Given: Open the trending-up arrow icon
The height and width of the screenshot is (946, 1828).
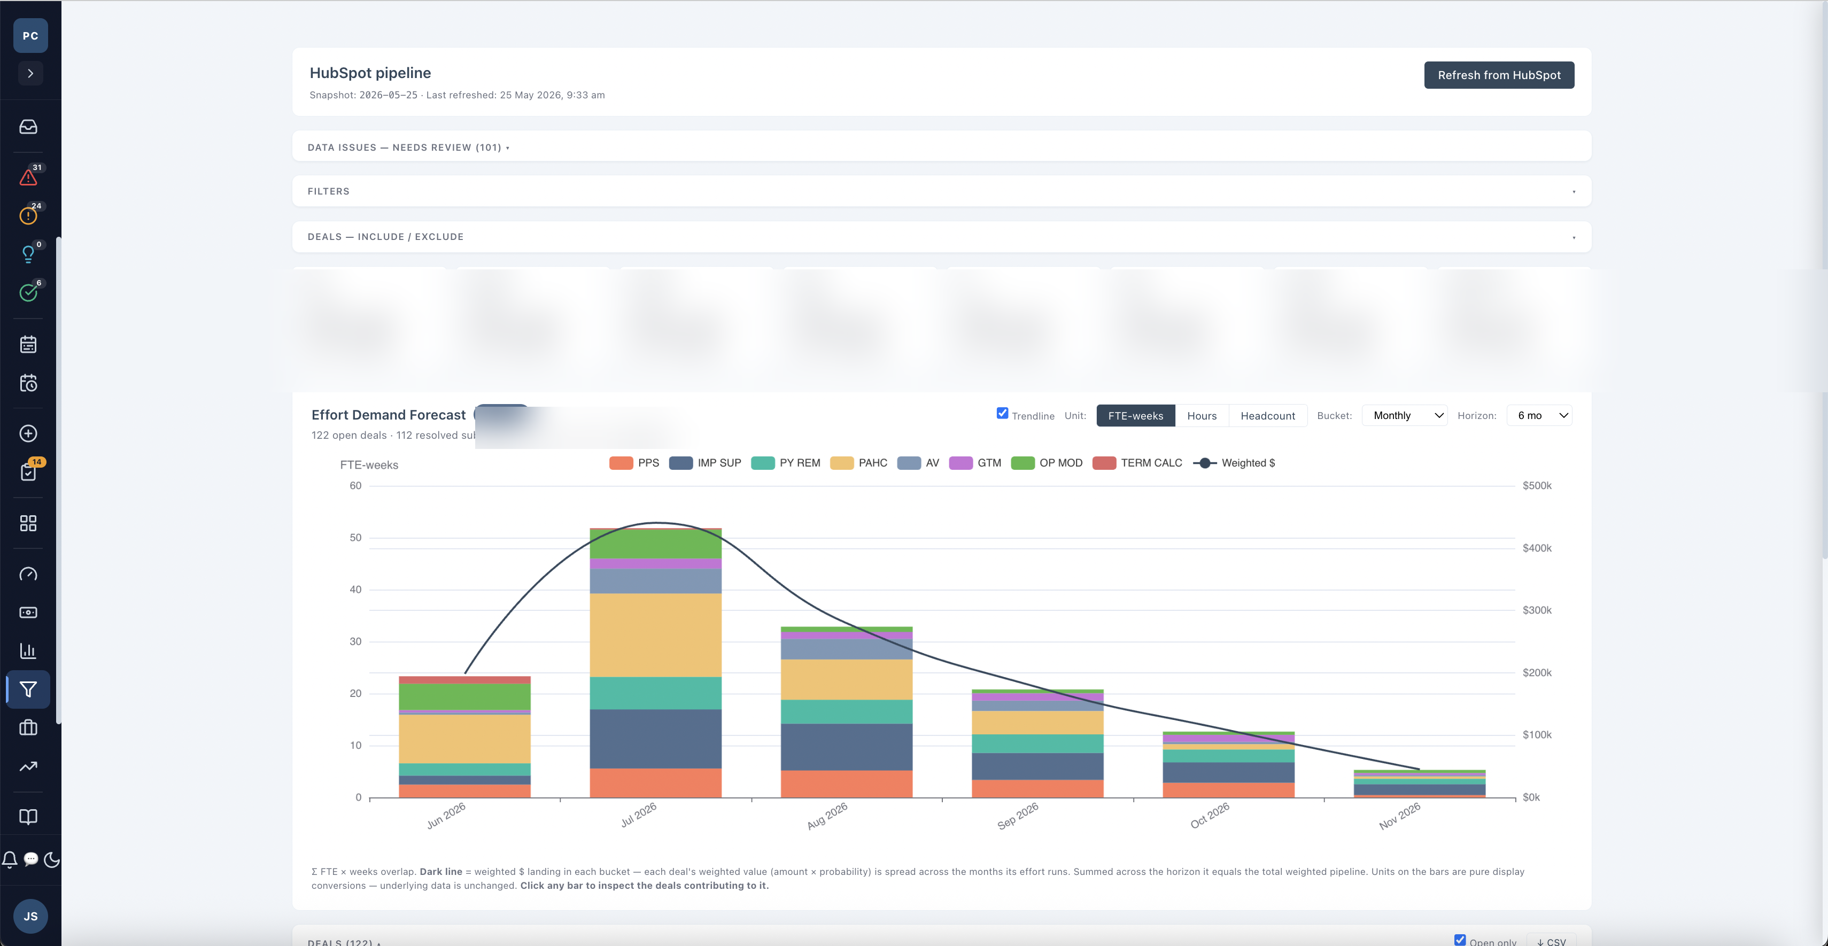Looking at the screenshot, I should click(28, 766).
